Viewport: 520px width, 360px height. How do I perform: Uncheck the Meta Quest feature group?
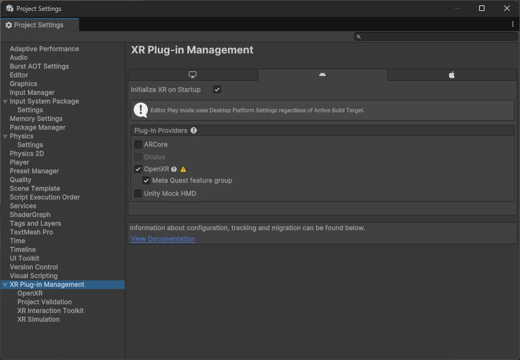click(x=146, y=180)
